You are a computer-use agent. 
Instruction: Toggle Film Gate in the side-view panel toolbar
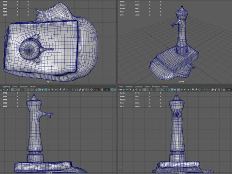[x=15, y=89]
